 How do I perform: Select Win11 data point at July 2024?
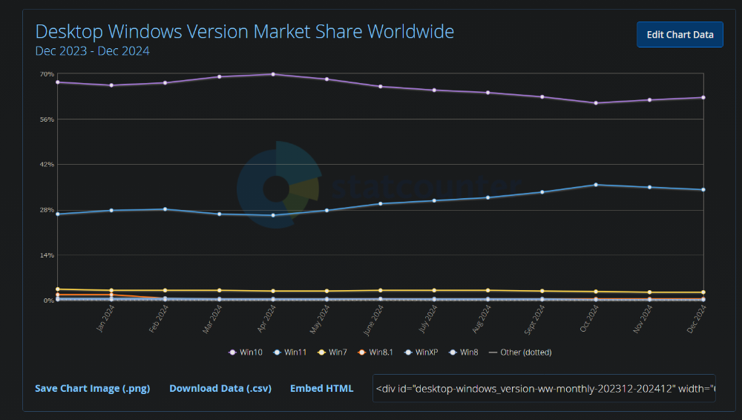click(434, 201)
